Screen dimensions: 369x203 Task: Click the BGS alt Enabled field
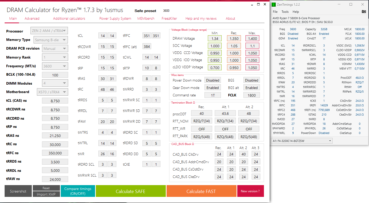252,88
